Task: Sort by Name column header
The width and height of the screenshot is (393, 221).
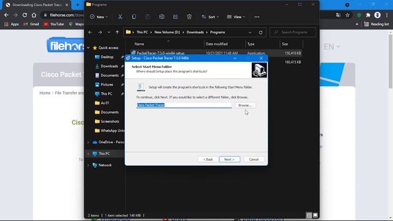Action: [x=139, y=44]
